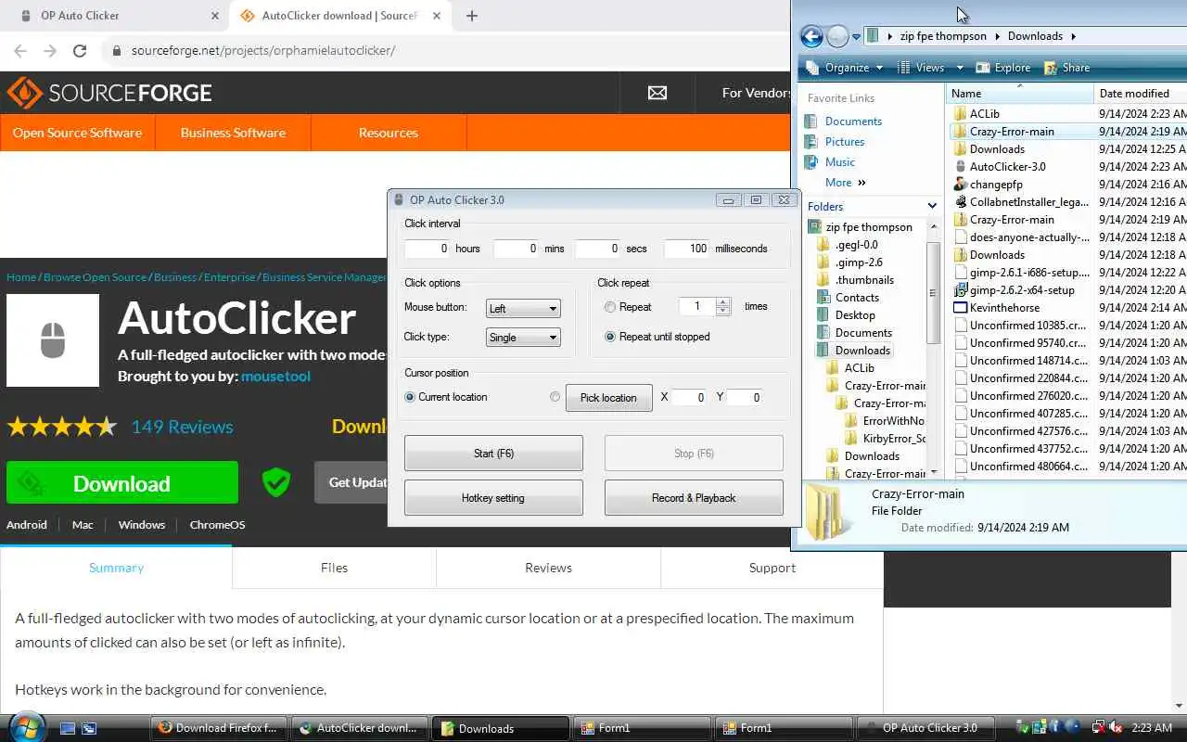Go back in the Chrome browser
Screen dimensions: 1187x742
tap(19, 51)
